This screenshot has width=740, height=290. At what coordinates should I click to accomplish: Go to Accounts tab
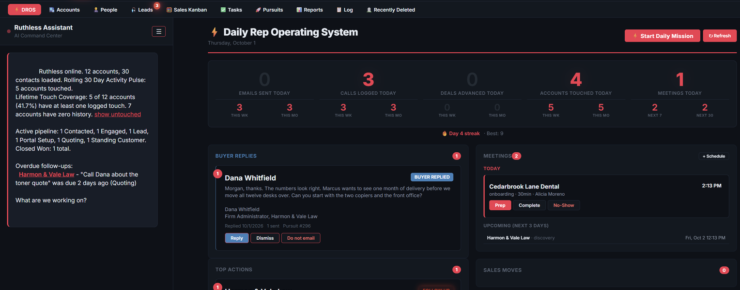[x=64, y=10]
